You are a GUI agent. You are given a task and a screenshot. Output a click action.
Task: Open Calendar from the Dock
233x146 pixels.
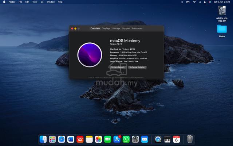coord(176,139)
